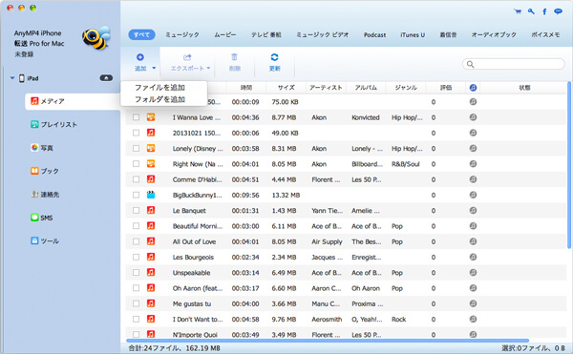The width and height of the screenshot is (573, 354).
Task: Click the 削除 trash icon
Action: (x=235, y=57)
